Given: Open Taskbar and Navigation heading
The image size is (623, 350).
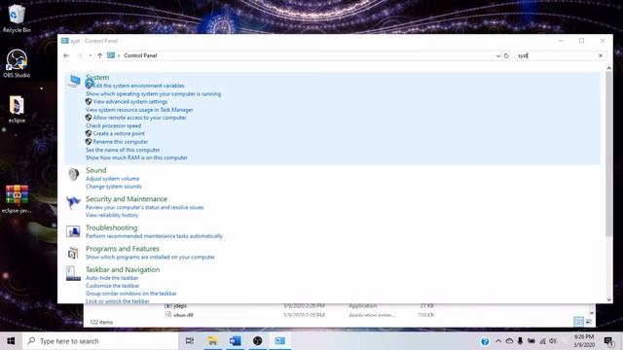Looking at the screenshot, I should (123, 270).
